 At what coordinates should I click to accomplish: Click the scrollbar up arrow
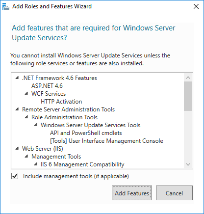[x=188, y=78]
